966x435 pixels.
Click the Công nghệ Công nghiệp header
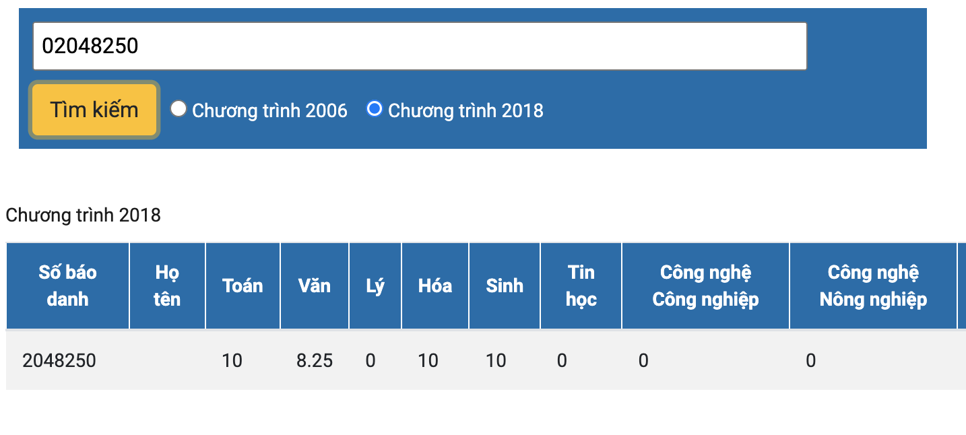[705, 286]
